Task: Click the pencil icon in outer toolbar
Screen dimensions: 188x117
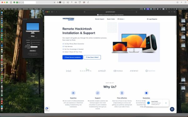Action: point(88,2)
